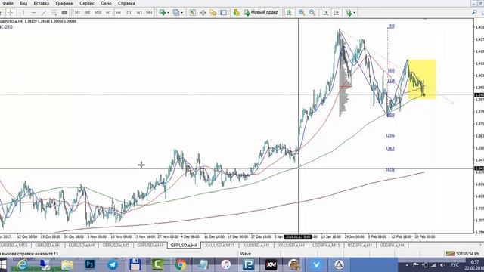Open Photoshop from the taskbar
Screen dimensions: 484x272
click(x=90, y=264)
